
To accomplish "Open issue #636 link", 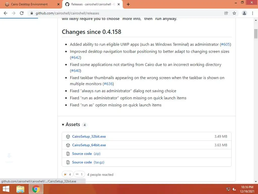I will [x=108, y=84].
